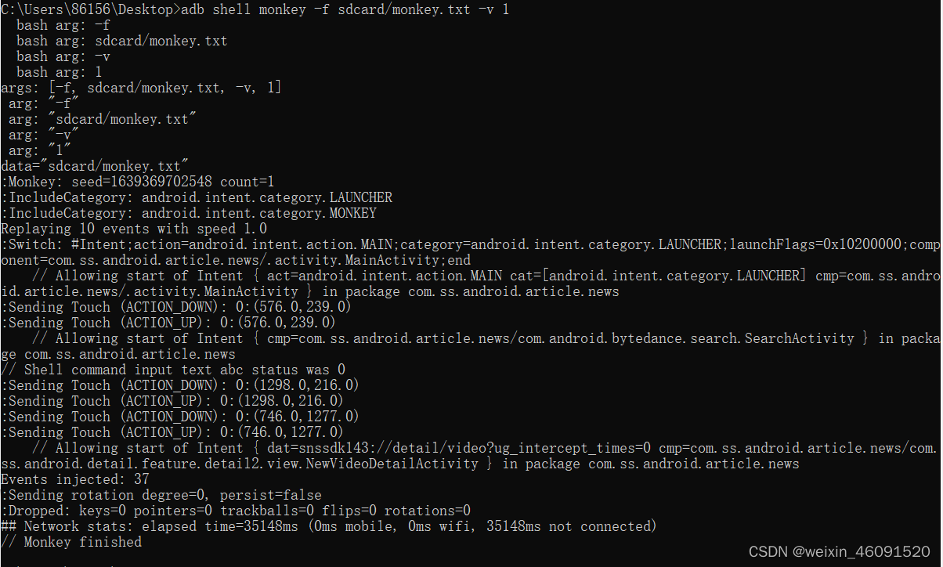The image size is (943, 567).
Task: Click the IncludeCategory MONKEY line
Action: coord(188,213)
